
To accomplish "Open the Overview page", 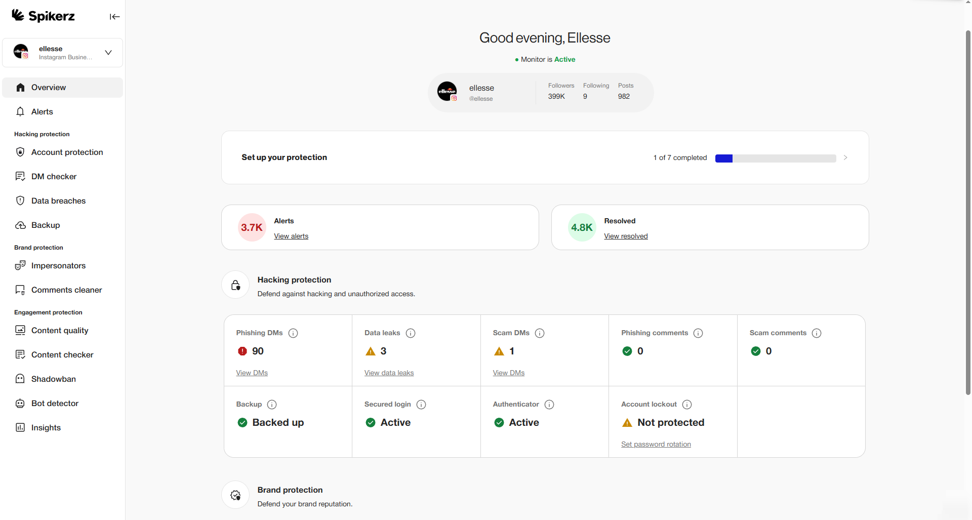I will [x=63, y=88].
